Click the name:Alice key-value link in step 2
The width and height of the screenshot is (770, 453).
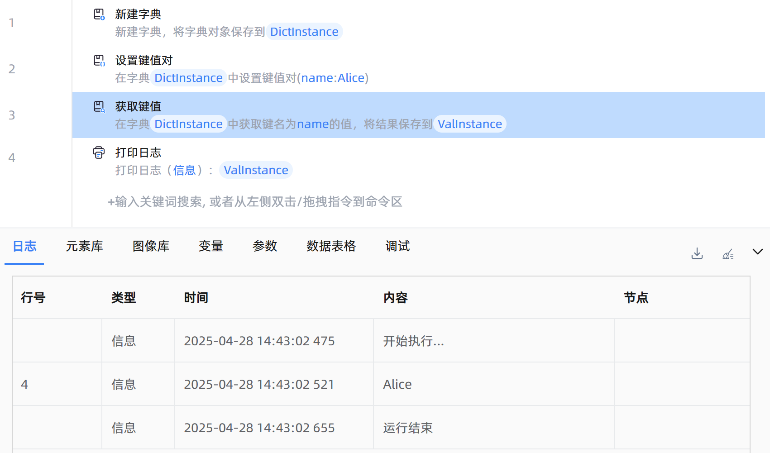(333, 78)
